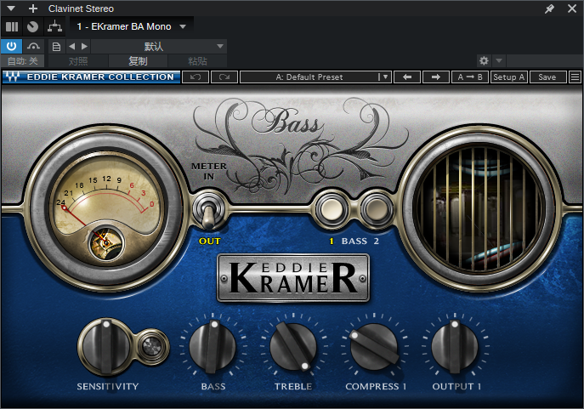Undo the last change in Waves toolbar
584x409 pixels.
(196, 77)
